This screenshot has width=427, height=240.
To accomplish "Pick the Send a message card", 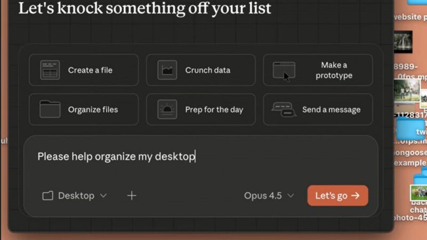I will 318,109.
